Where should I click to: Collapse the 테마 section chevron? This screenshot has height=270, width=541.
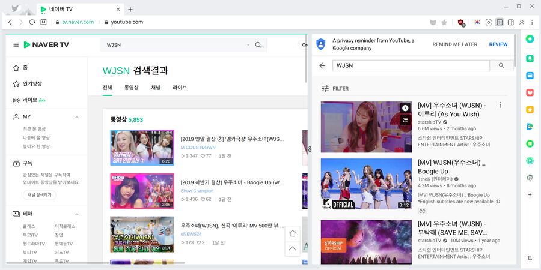pos(76,214)
